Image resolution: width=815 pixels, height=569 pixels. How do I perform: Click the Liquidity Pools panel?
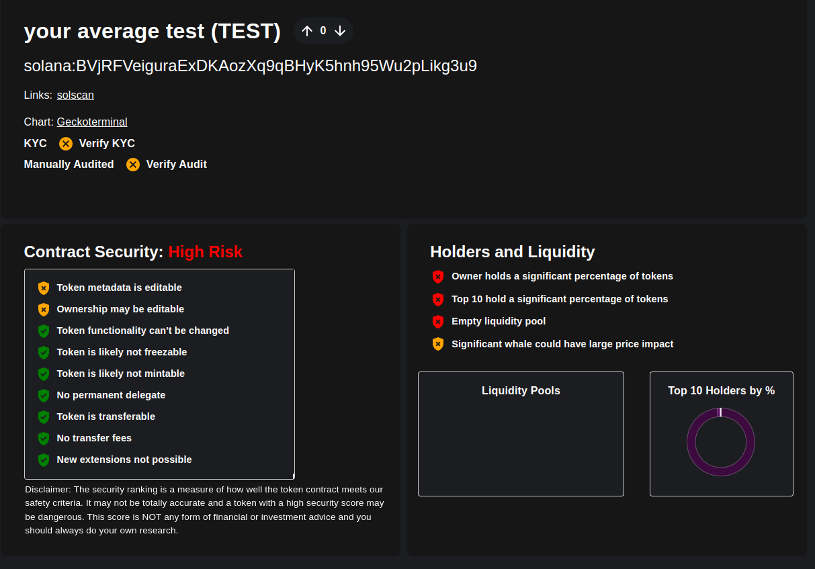[521, 434]
